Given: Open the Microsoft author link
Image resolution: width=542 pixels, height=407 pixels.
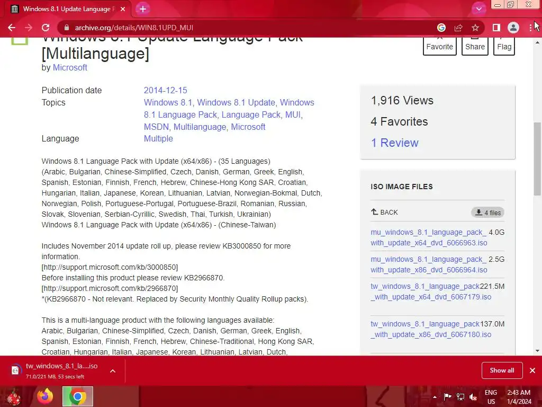Looking at the screenshot, I should click(x=70, y=67).
